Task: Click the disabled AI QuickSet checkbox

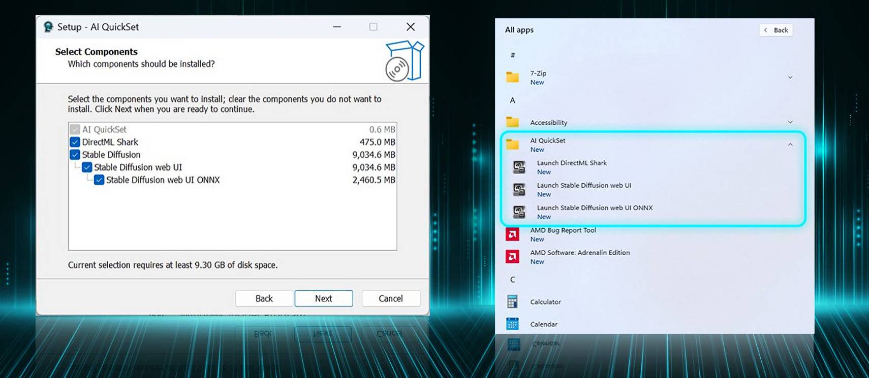Action: tap(75, 129)
